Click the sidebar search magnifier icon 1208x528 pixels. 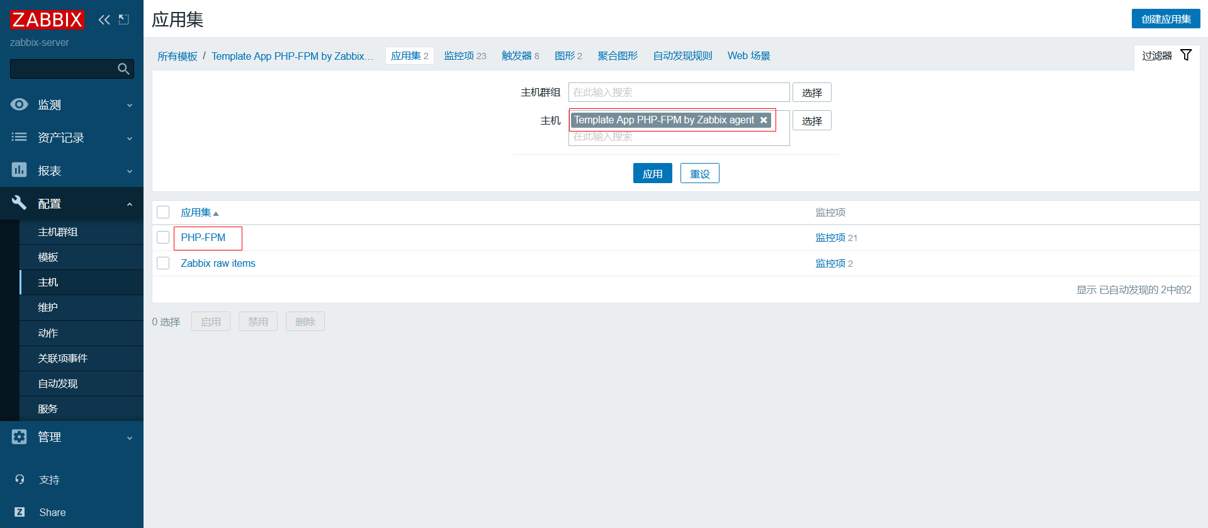[123, 69]
